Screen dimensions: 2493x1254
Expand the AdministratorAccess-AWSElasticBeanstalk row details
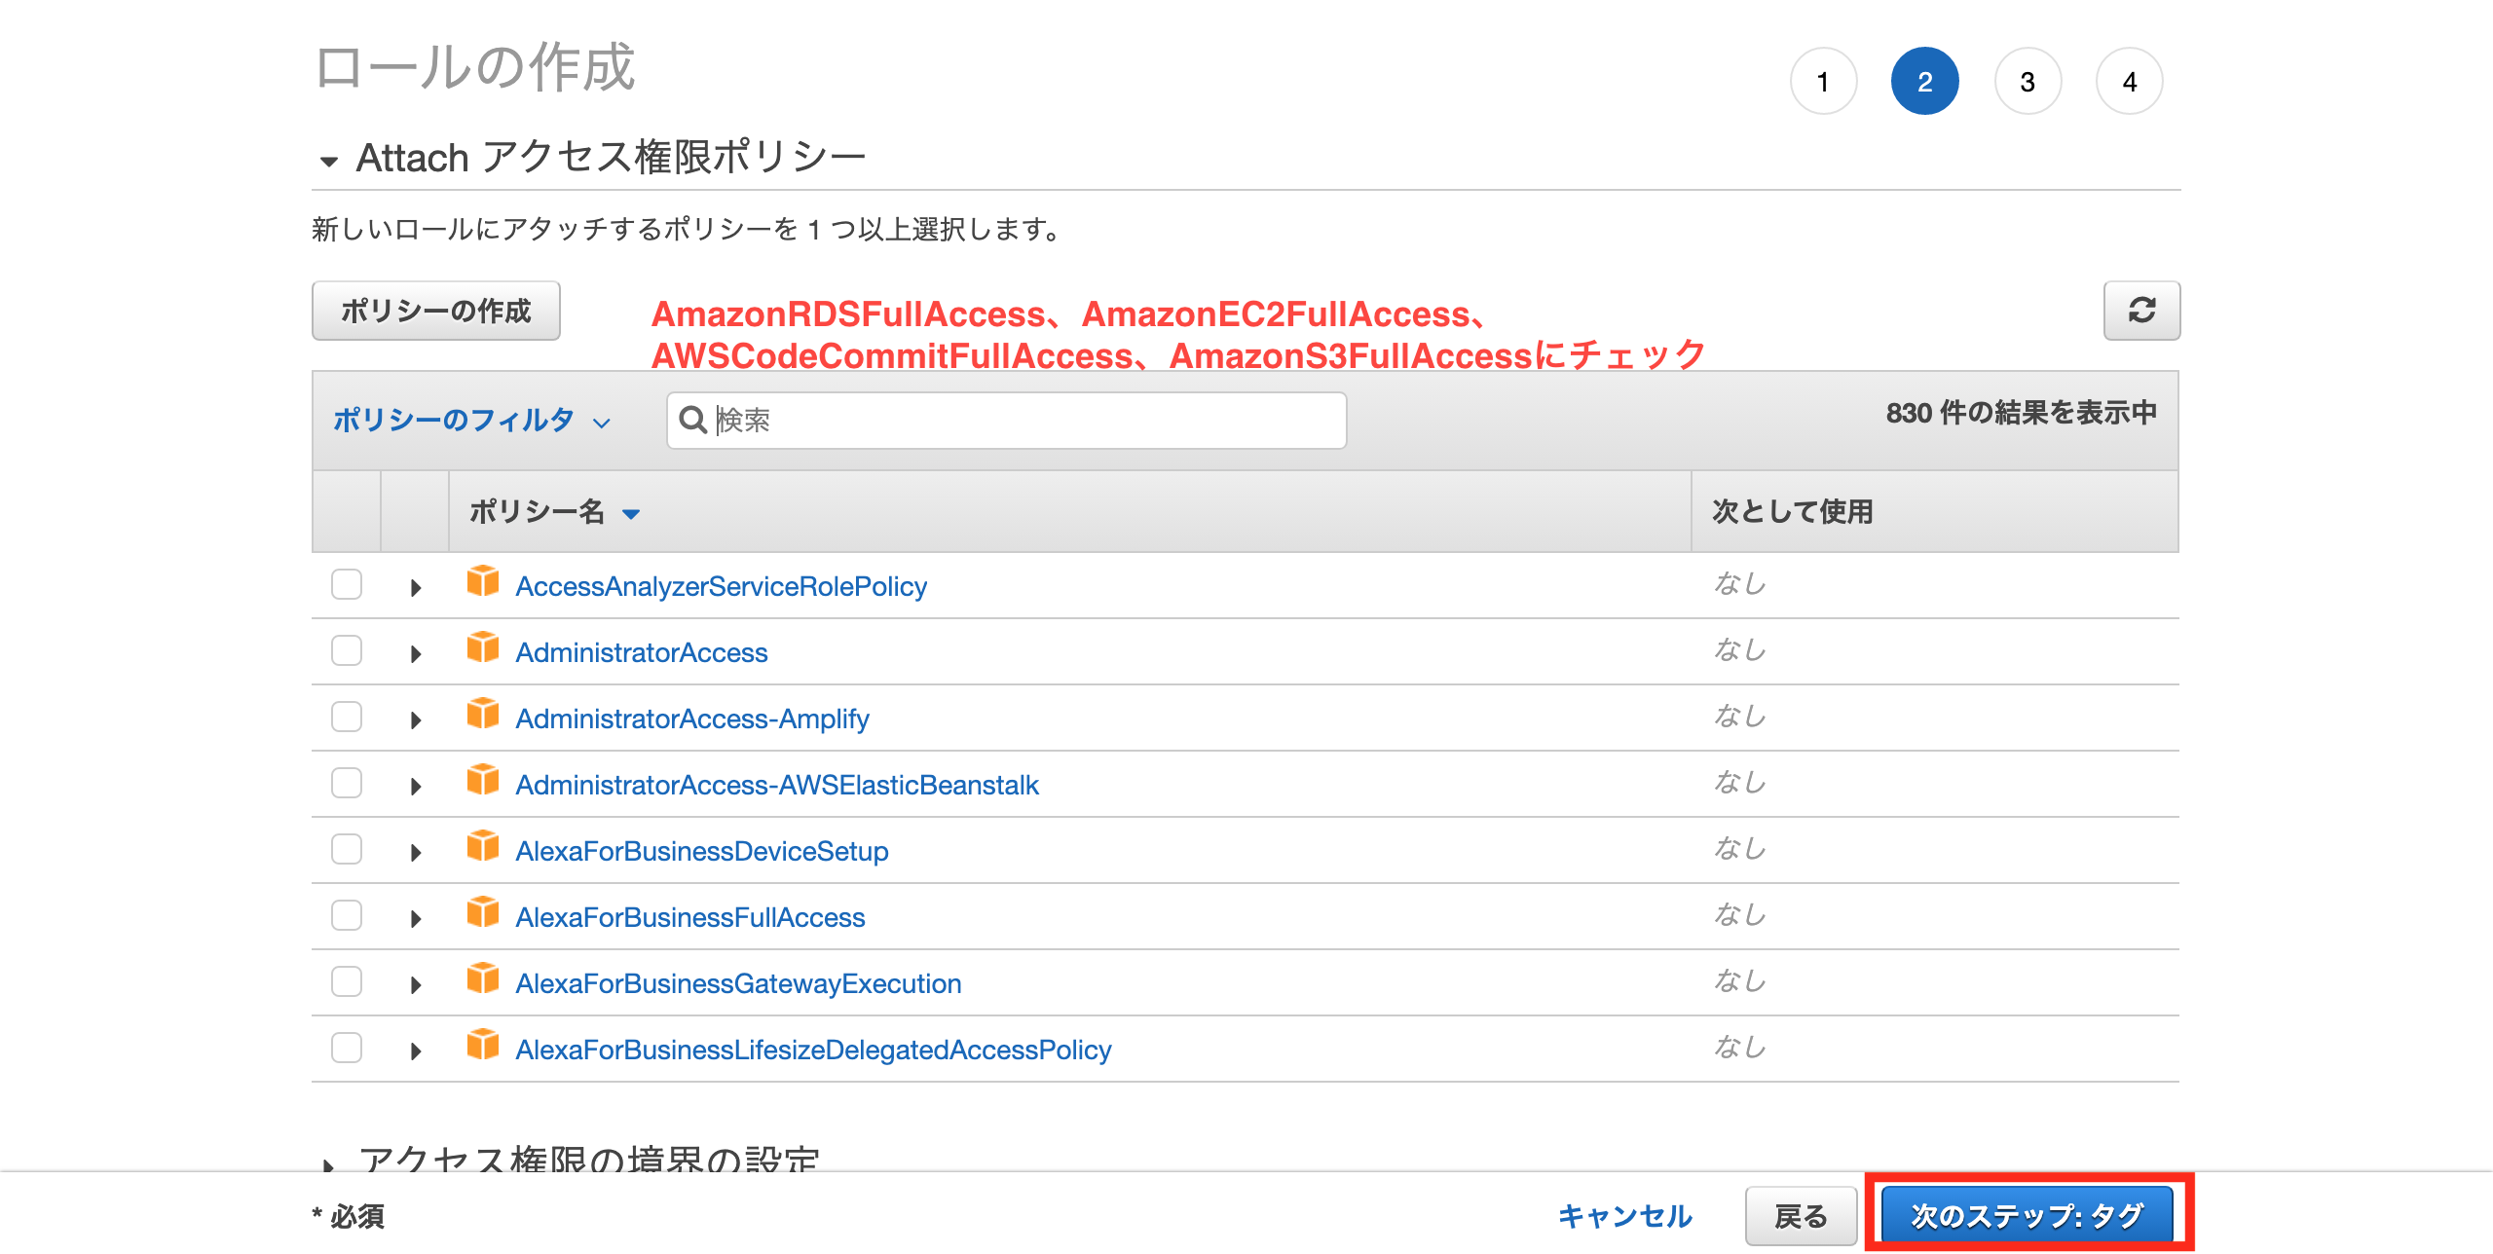click(416, 786)
